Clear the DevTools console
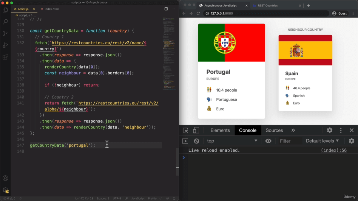The image size is (358, 201). (x=196, y=141)
